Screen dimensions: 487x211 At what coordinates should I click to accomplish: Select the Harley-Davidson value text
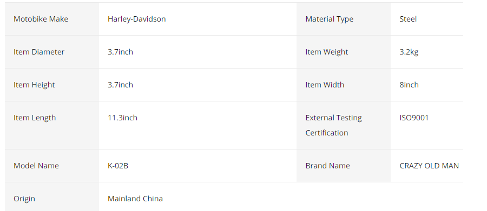click(137, 19)
